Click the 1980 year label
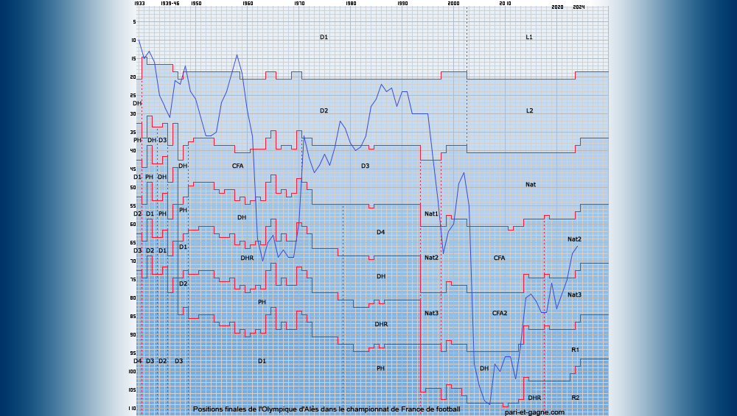Screen dimensions: 737x416 click(x=351, y=3)
